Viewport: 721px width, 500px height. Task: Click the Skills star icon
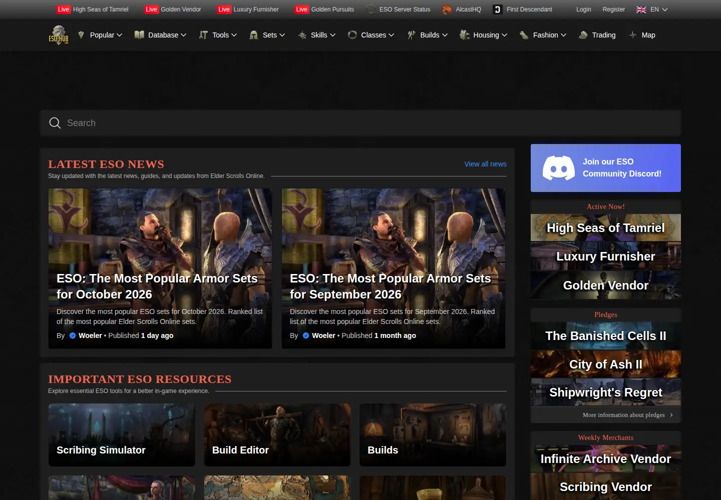point(302,35)
